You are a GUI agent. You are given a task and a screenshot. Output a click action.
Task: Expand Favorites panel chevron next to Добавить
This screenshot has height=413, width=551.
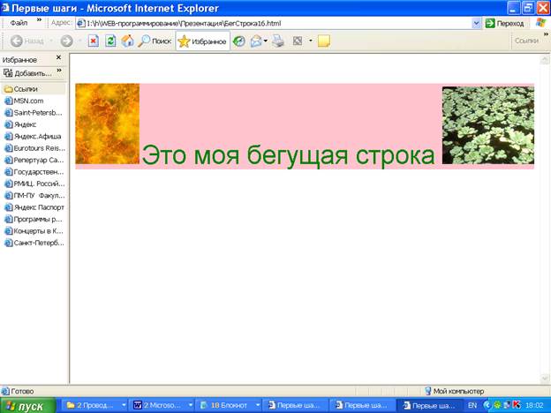(59, 71)
